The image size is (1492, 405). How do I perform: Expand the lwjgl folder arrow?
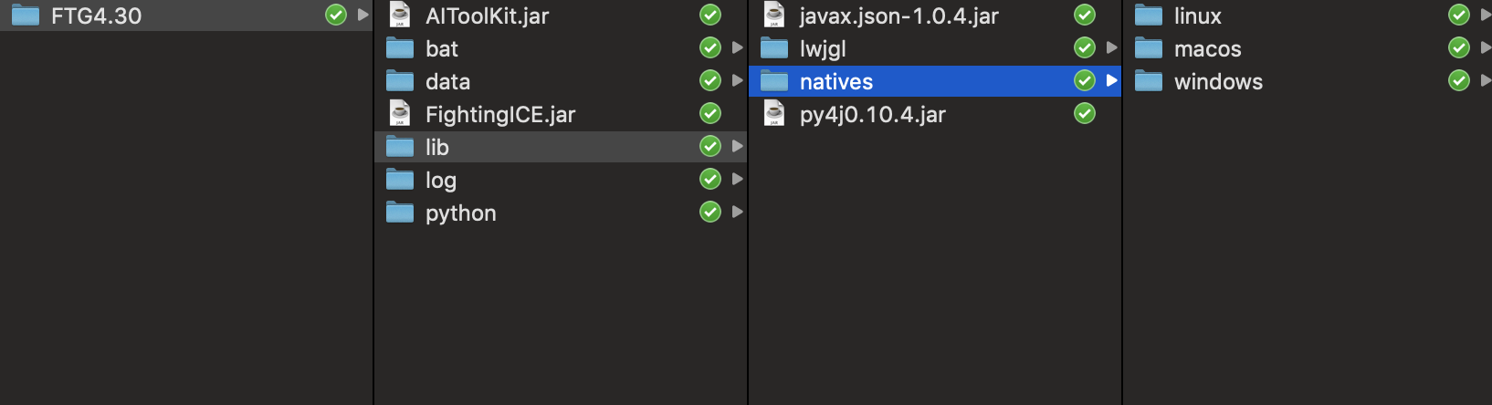pyautogui.click(x=1111, y=47)
